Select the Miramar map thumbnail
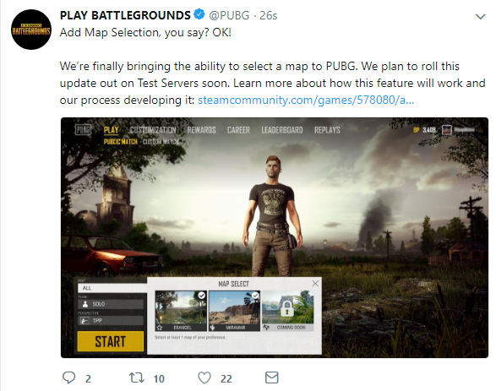 point(234,311)
